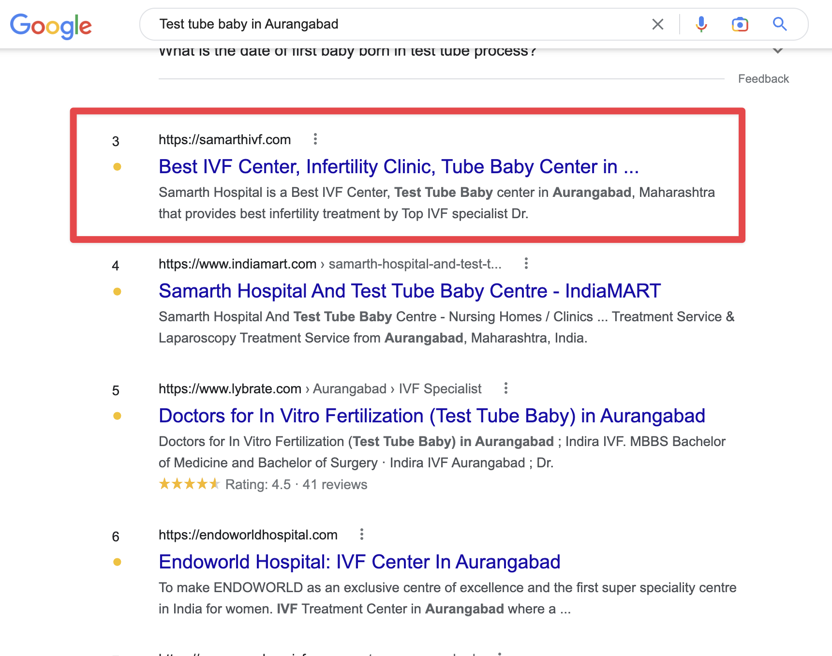Open three-dot menu for endoworldhospital result

click(362, 535)
